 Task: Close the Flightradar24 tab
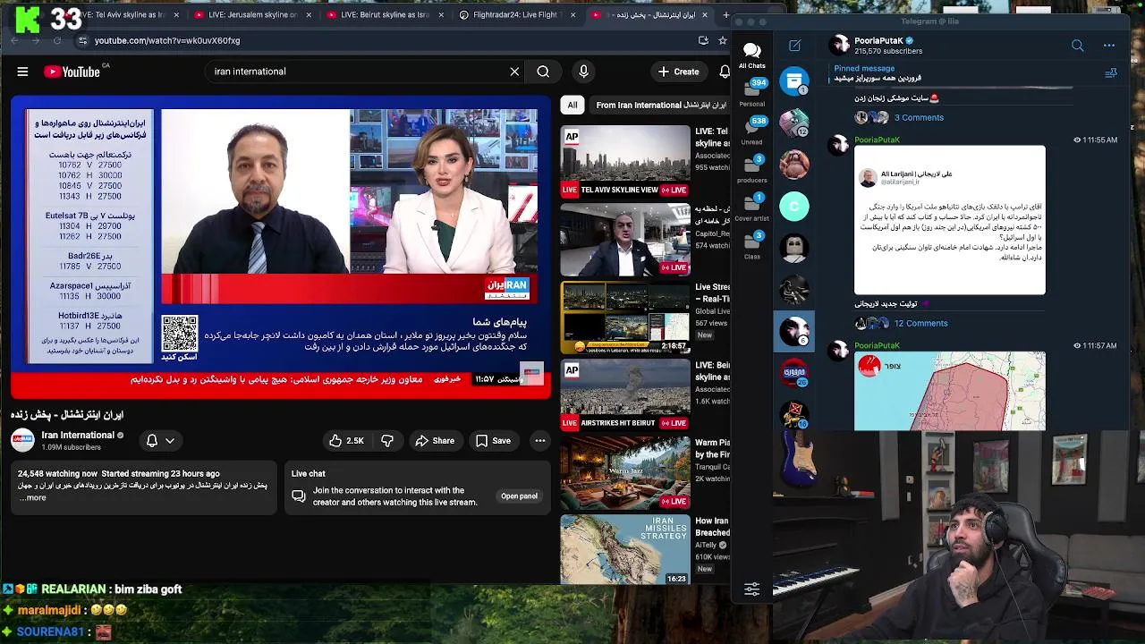point(572,15)
